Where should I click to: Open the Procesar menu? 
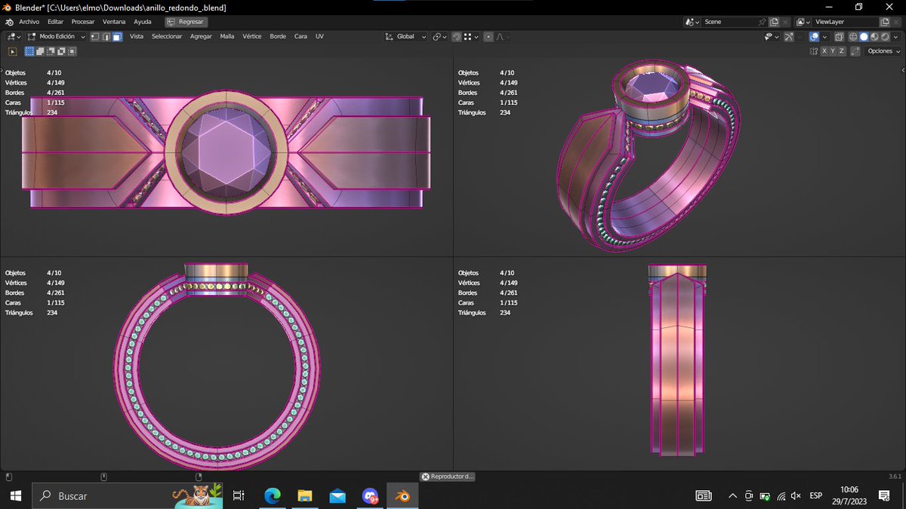(83, 22)
